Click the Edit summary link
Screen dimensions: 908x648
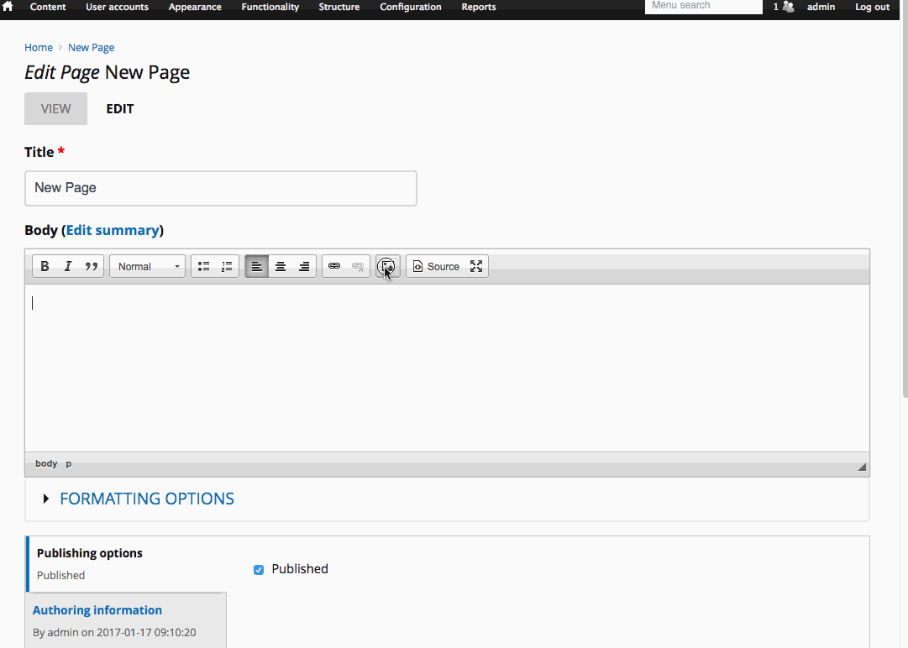[x=113, y=230]
